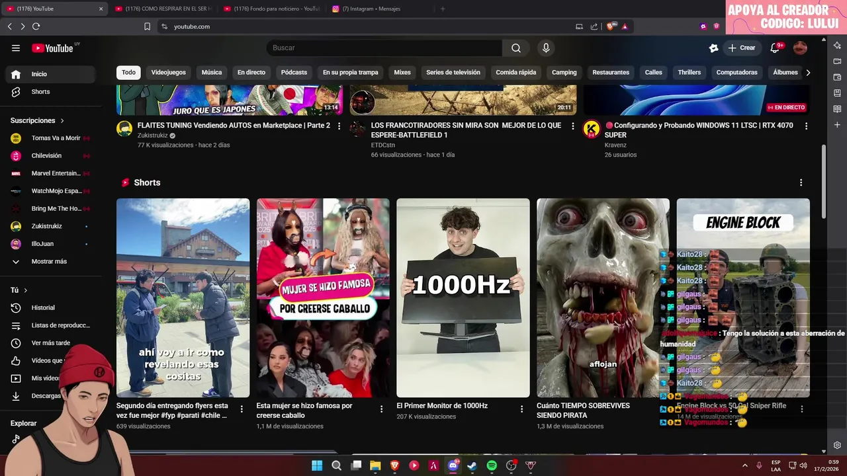This screenshot has width=847, height=476.
Task: Open the 1000Hz monitor short thumbnail
Action: (463, 297)
